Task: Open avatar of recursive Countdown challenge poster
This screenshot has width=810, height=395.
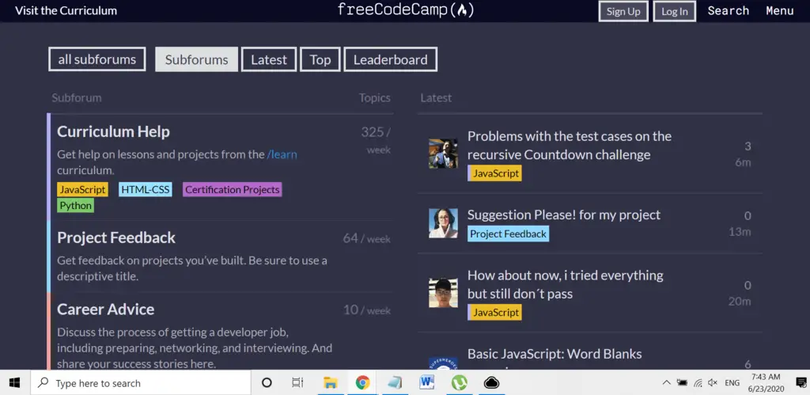Action: (x=443, y=154)
